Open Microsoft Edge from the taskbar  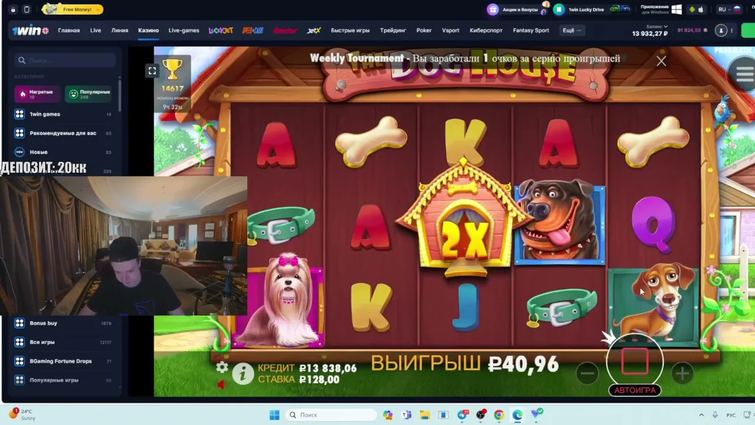point(517,415)
